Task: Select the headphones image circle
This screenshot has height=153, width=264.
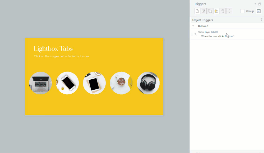Action: click(148, 83)
